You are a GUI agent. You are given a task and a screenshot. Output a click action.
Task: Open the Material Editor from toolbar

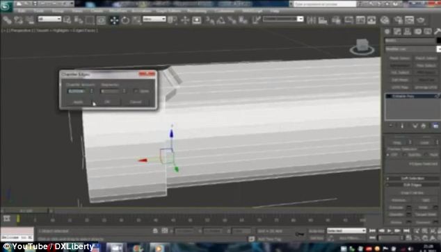pos(385,20)
